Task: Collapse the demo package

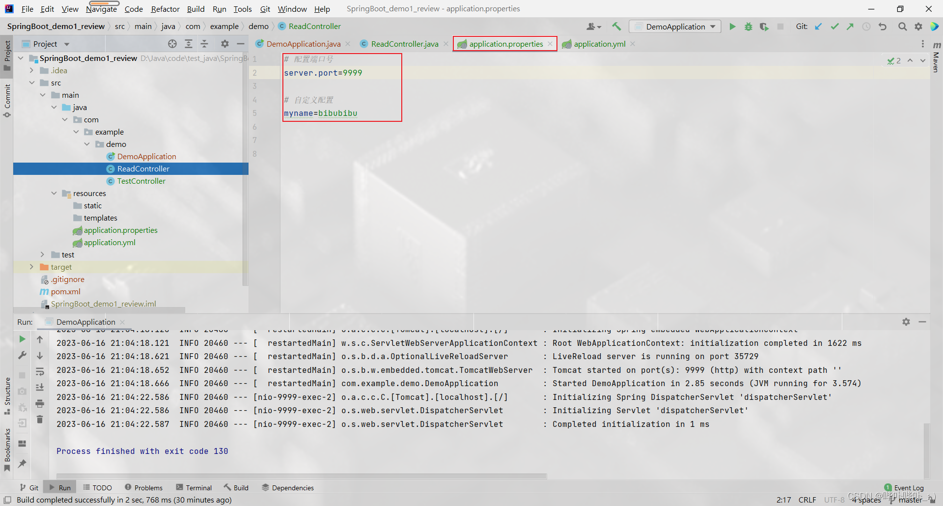Action: tap(87, 144)
